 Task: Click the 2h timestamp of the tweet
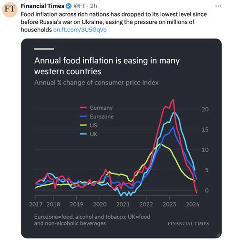[x=93, y=6]
